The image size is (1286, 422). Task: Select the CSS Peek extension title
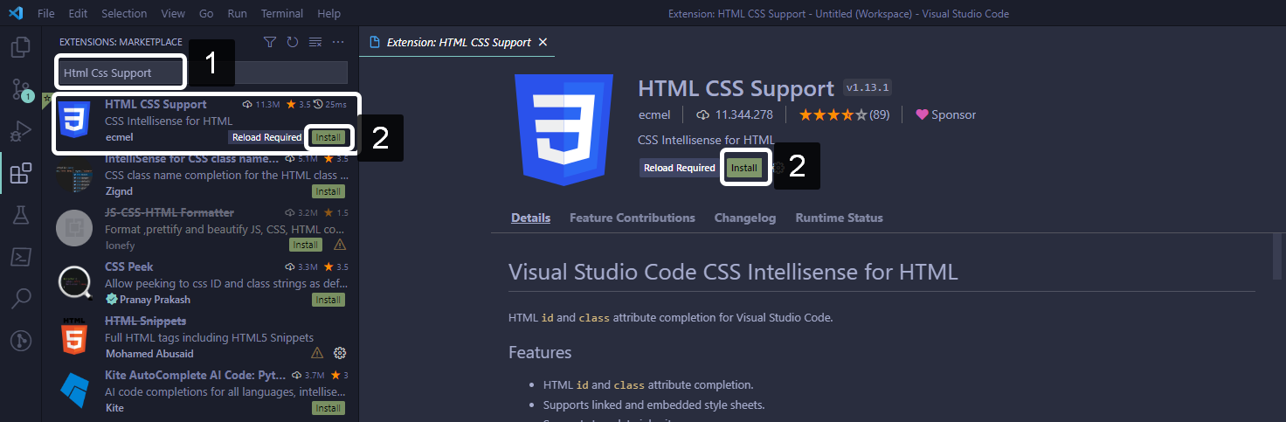128,266
